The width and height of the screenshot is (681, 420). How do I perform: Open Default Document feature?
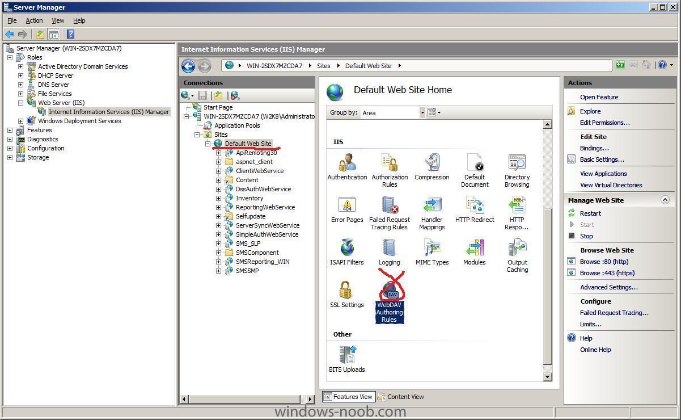tap(475, 170)
